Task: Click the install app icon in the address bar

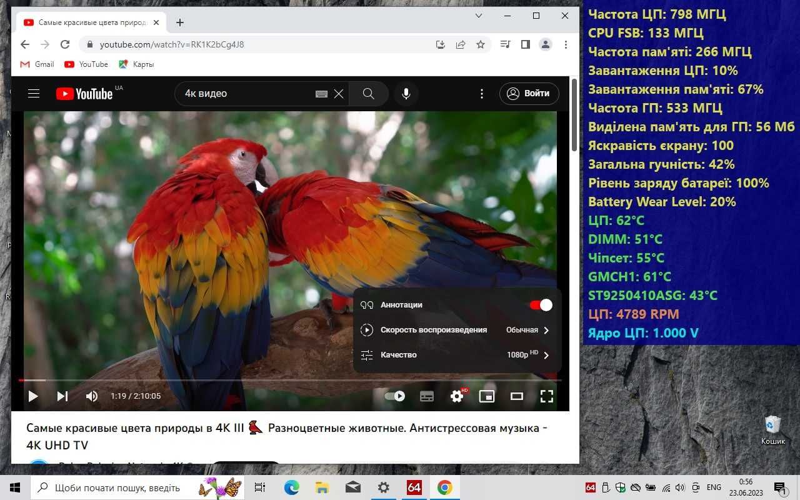Action: click(441, 44)
